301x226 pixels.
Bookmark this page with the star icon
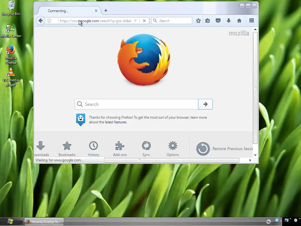(x=198, y=21)
